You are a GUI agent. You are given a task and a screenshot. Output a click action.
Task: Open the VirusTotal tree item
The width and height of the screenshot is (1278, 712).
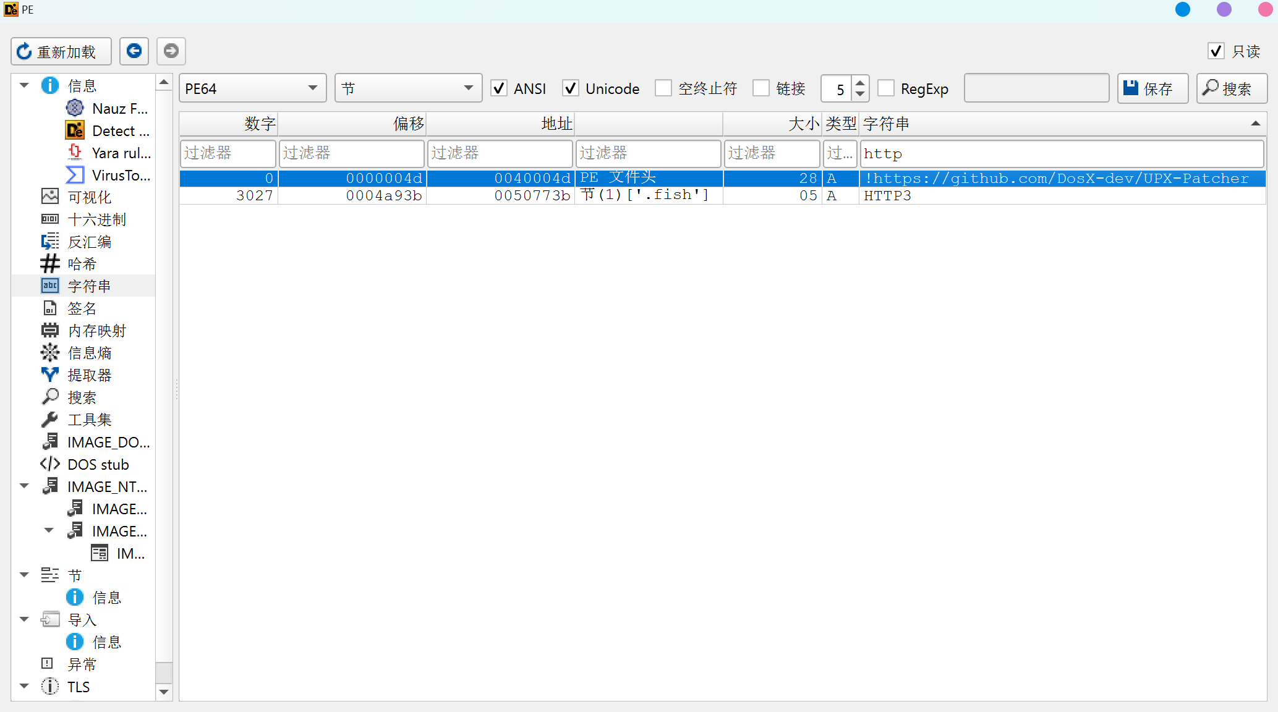[x=121, y=176]
